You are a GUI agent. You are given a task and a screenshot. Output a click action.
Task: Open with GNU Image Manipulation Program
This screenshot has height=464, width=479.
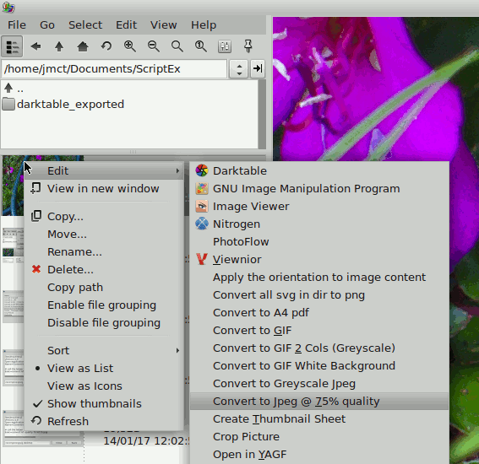pyautogui.click(x=319, y=188)
